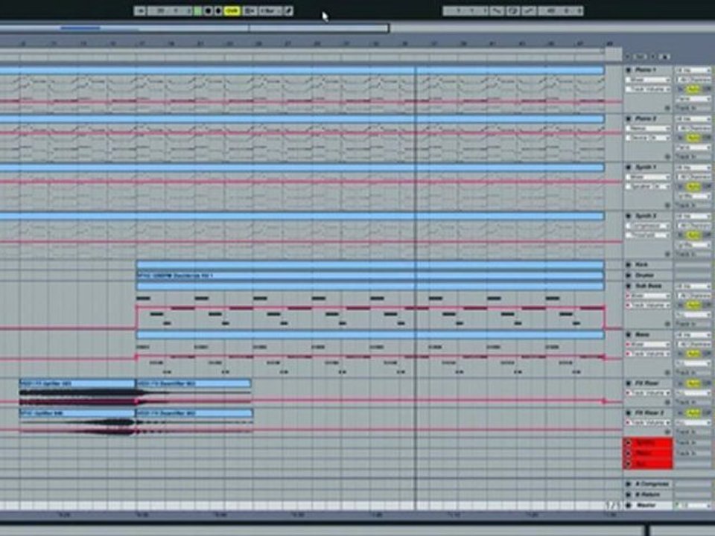Fold the FX Riser track
The width and height of the screenshot is (715, 536).
coord(629,384)
